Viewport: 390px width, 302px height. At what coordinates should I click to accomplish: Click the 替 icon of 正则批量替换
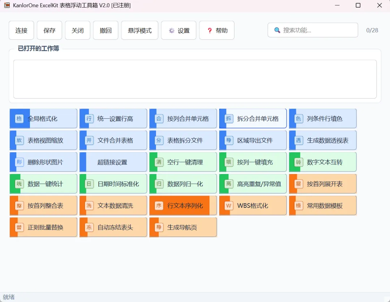click(19, 227)
